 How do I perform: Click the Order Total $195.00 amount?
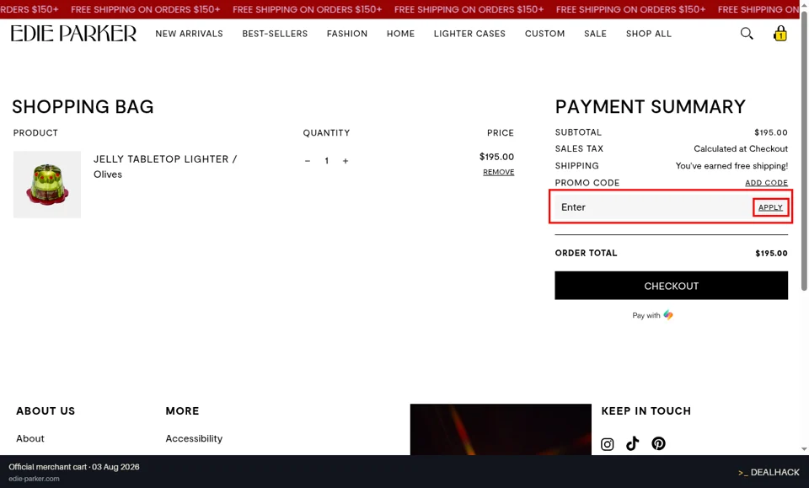[x=771, y=254]
